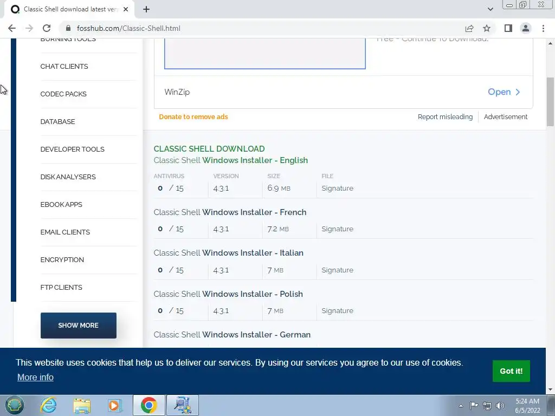
Task: Accept cookies with Got it! button
Action: coord(511,371)
